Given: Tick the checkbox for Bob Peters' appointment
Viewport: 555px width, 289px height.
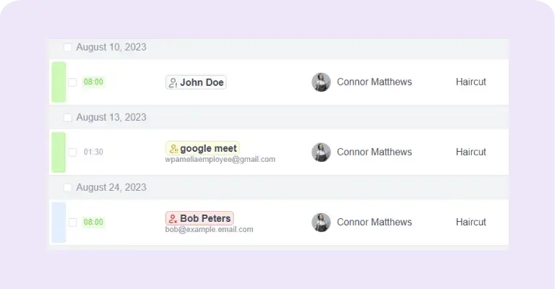Looking at the screenshot, I should pos(72,222).
